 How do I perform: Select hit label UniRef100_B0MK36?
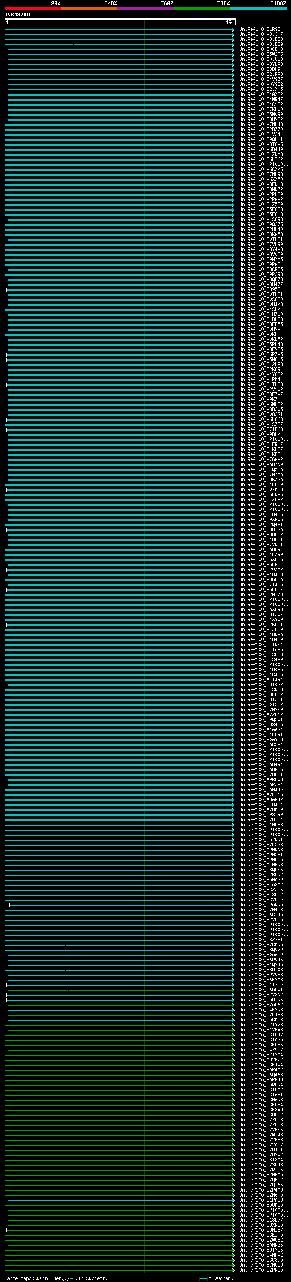point(261,1245)
